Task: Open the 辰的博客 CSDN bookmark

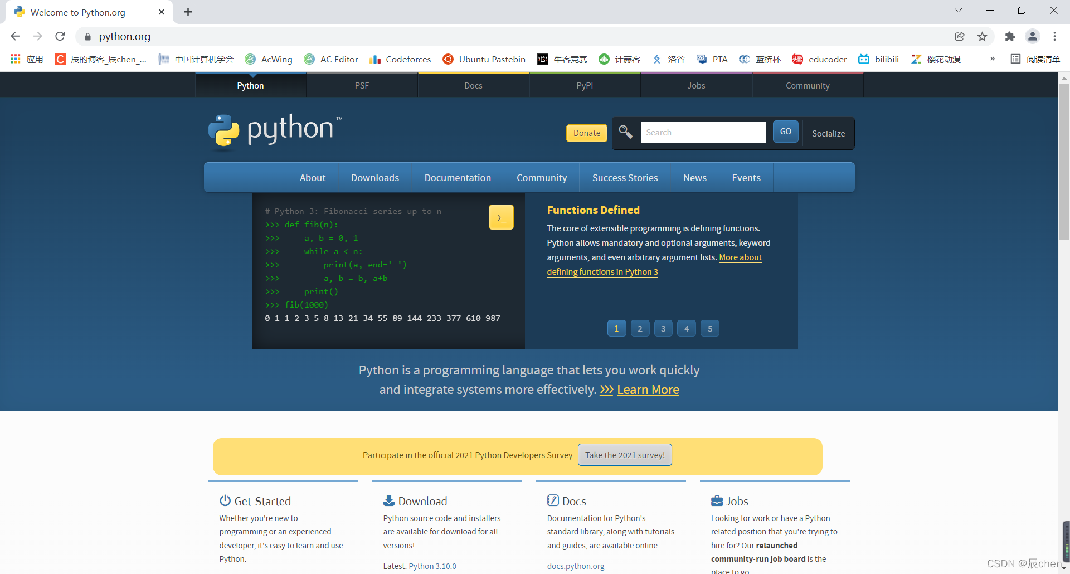Action: coord(101,59)
